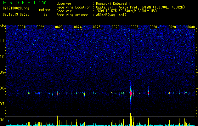Click the HROFFT 1.0.0 title text
198x126 pixels.
pos(25,3)
